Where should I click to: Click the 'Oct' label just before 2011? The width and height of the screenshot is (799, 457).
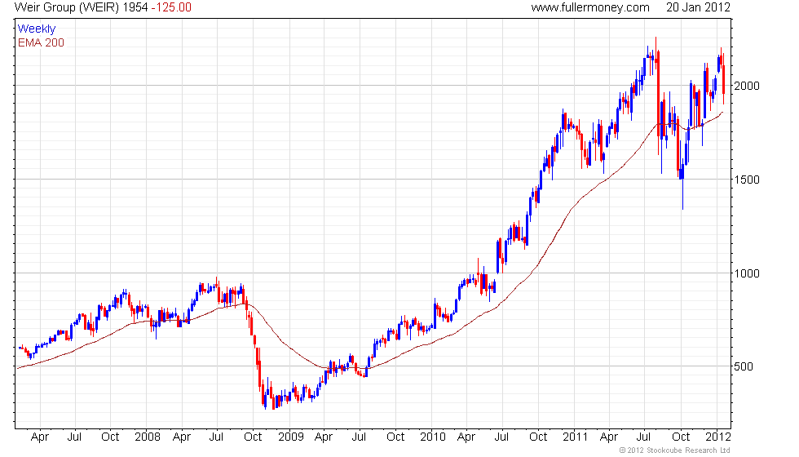pyautogui.click(x=538, y=437)
